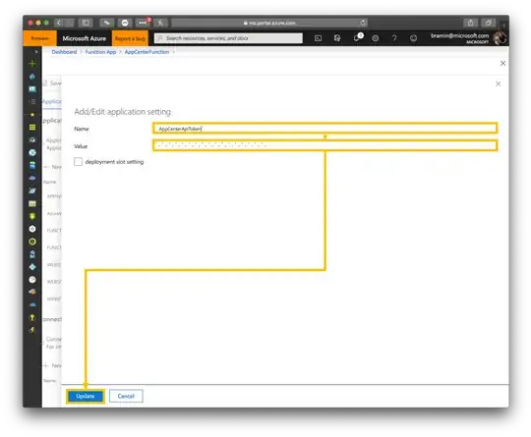Go to Home icon in sidebar
531x437 pixels.
click(x=32, y=77)
